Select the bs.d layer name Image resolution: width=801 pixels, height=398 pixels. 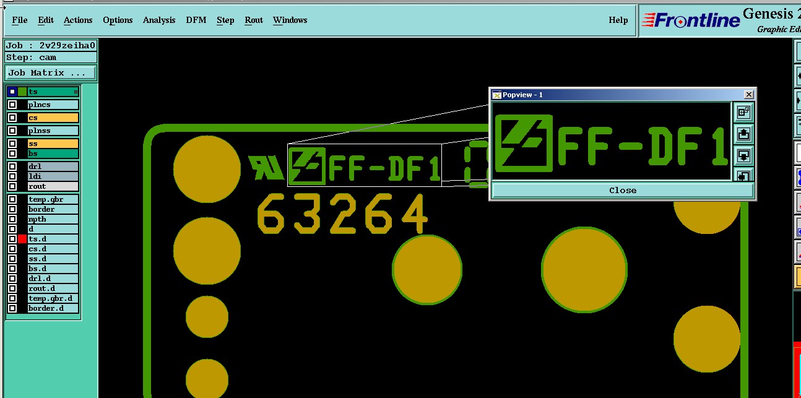pyautogui.click(x=53, y=269)
